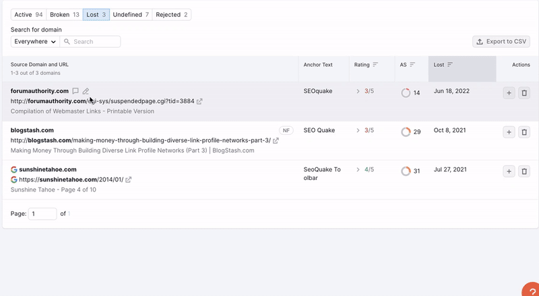539x296 pixels.
Task: Expand the 3/5 rating for forumauthority.com
Action: 358,91
